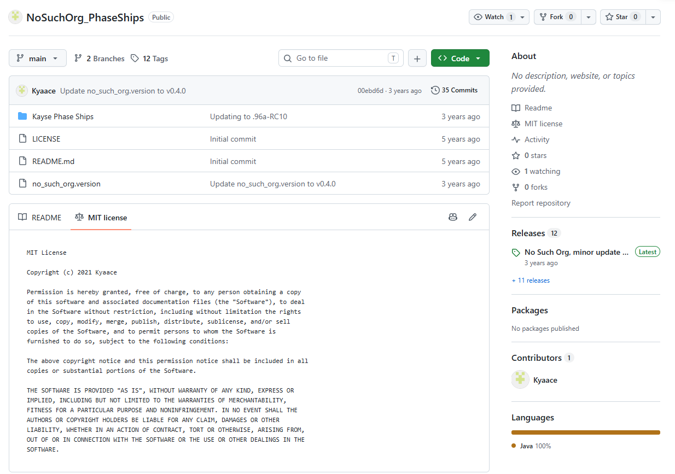The image size is (675, 474).
Task: Open the Fork options dropdown arrow
Action: click(588, 17)
